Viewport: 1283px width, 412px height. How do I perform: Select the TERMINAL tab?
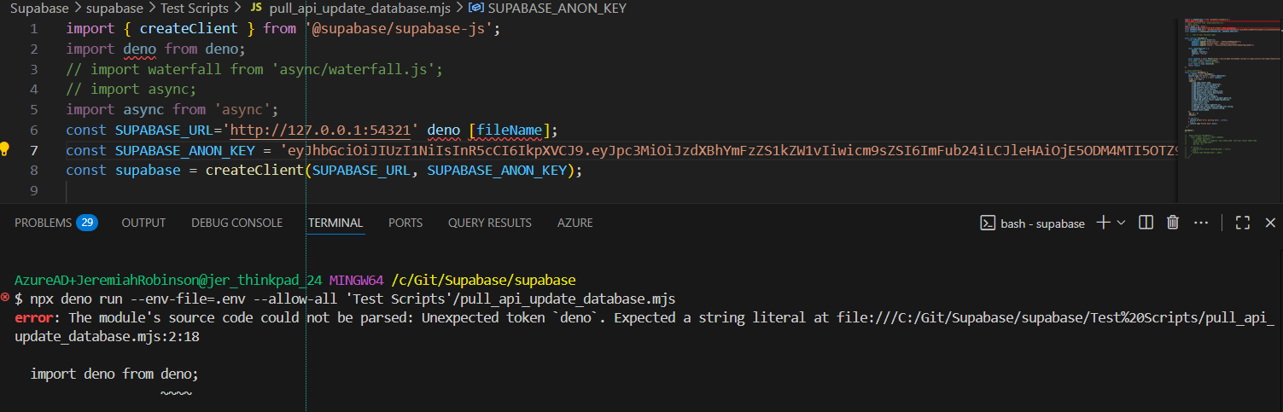[x=335, y=223]
